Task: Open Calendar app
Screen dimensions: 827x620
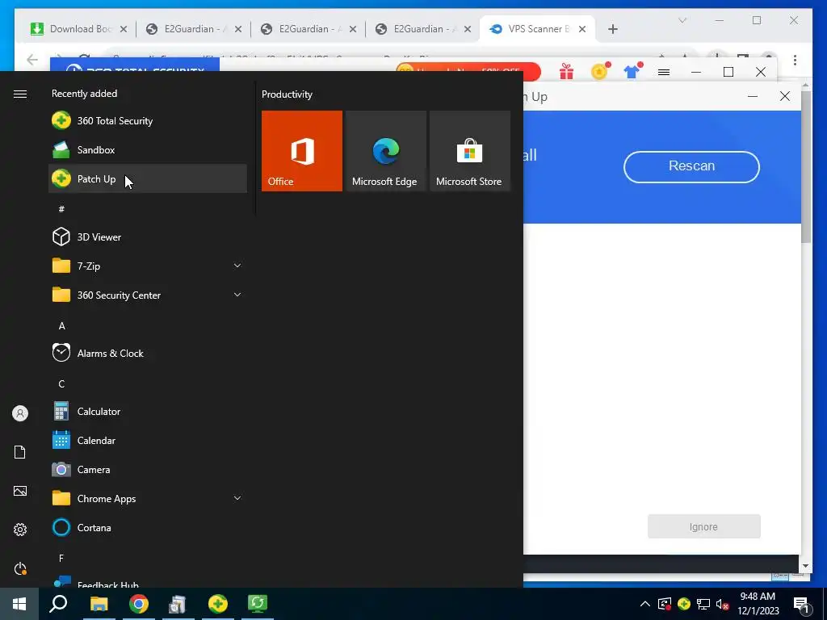Action: (x=148, y=440)
